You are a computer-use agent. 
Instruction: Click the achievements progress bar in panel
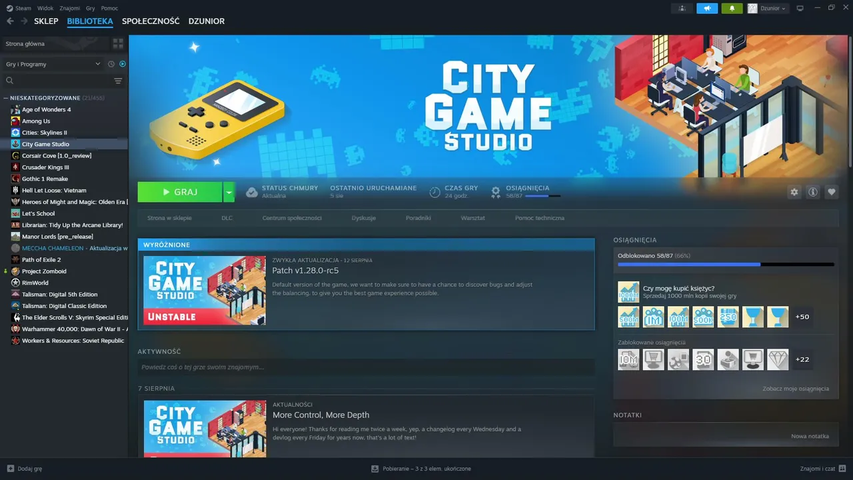pyautogui.click(x=726, y=265)
